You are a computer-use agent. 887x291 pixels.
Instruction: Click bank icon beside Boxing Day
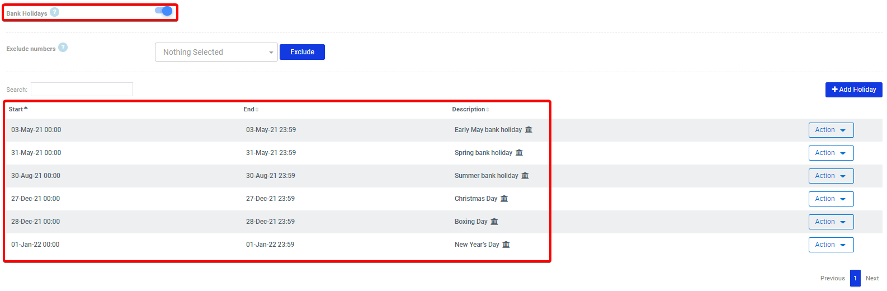coord(494,222)
